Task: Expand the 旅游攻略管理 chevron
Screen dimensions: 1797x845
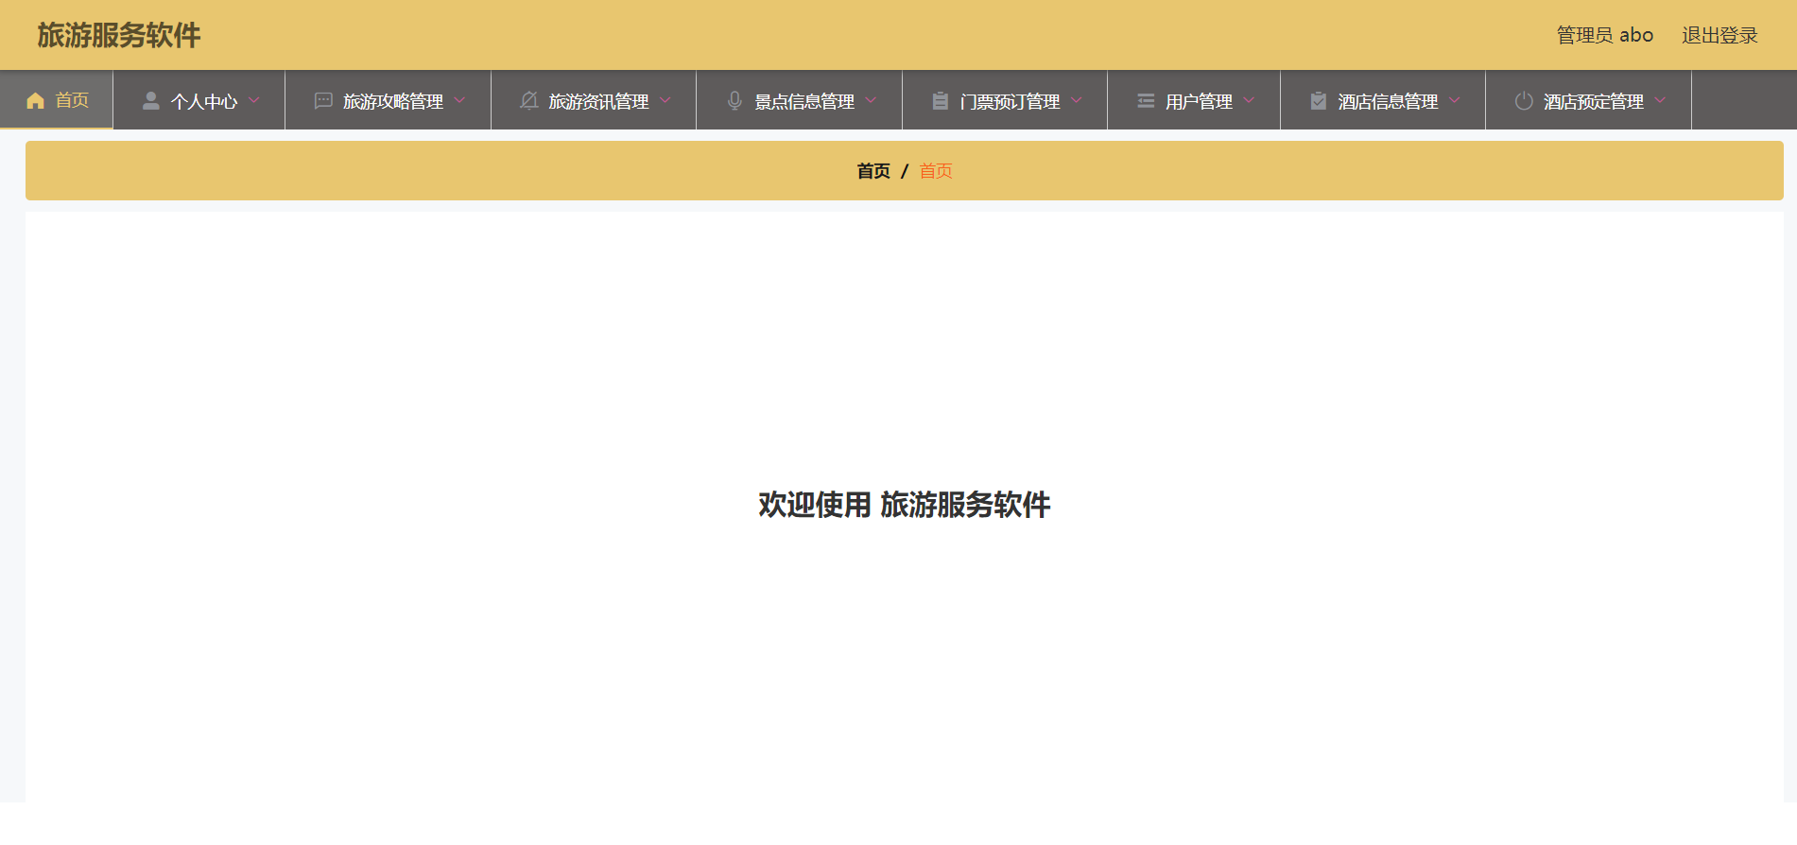Action: 459,100
